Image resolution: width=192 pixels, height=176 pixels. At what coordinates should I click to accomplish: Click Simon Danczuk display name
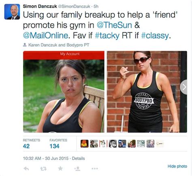pos(40,6)
